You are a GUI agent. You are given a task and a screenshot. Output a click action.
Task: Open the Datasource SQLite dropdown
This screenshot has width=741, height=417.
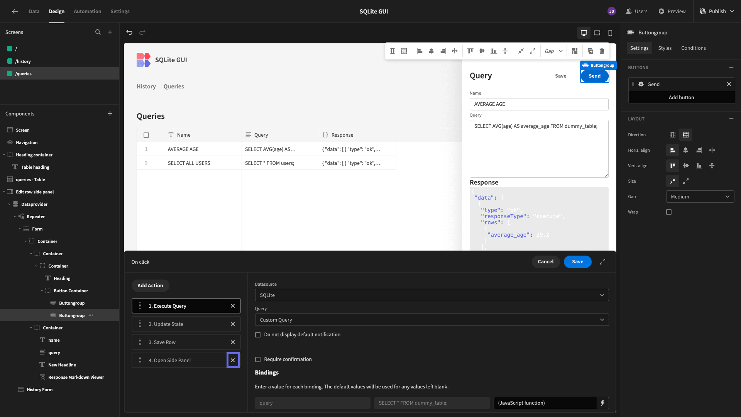pos(432,295)
